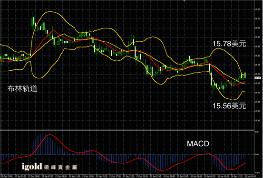This screenshot has width=263, height=178.
Task: Select the 15.56美元 lower band annotation
Action: tap(229, 106)
